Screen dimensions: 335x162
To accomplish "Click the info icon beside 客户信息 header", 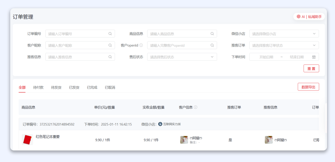I will coord(196,107).
